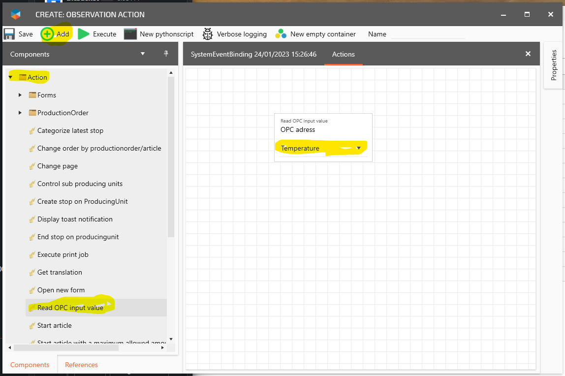Click the green Add plus icon

(47, 34)
